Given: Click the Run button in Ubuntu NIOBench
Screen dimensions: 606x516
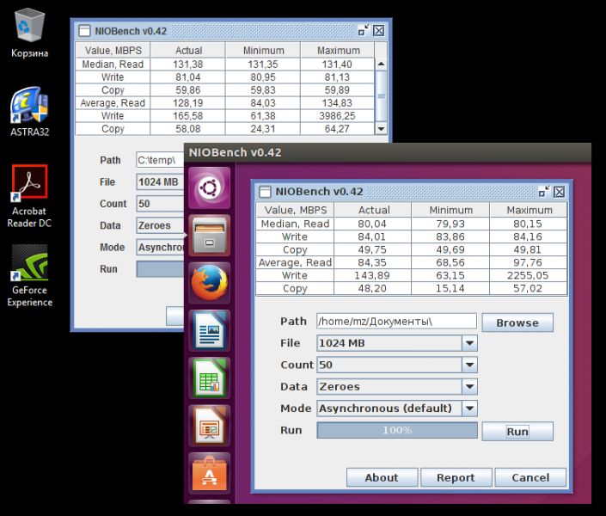Looking at the screenshot, I should tap(517, 431).
